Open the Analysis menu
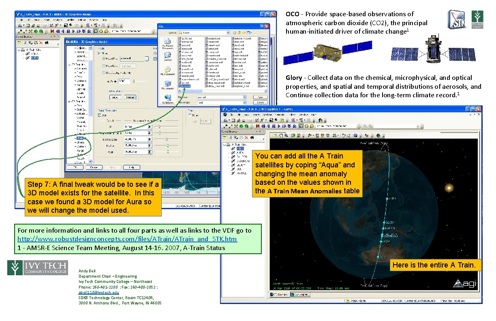The height and width of the screenshot is (321, 496). [x=57, y=20]
